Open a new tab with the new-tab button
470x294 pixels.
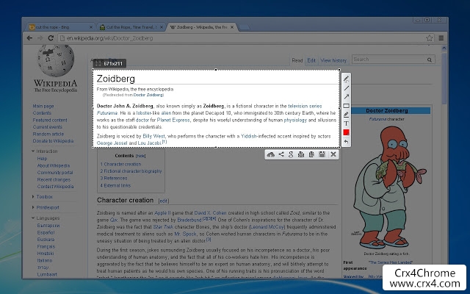coord(244,27)
